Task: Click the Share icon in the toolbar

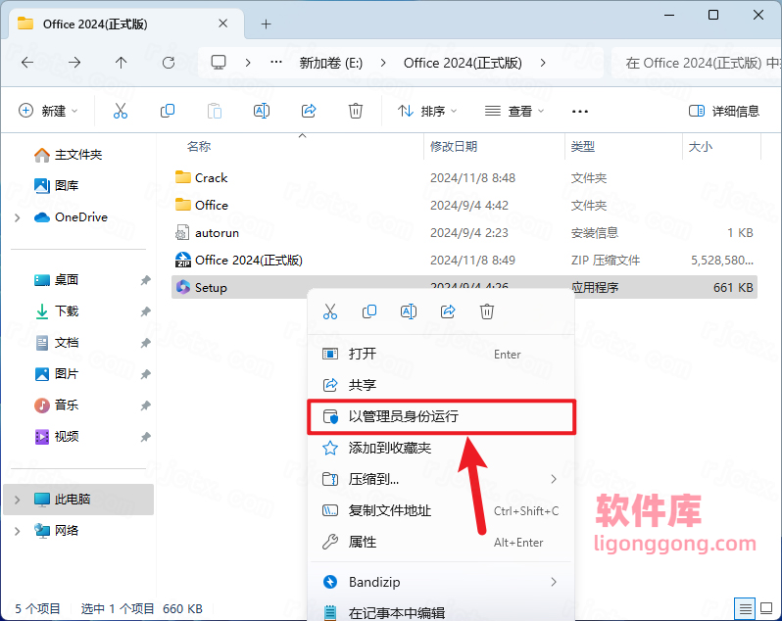Action: (x=309, y=111)
